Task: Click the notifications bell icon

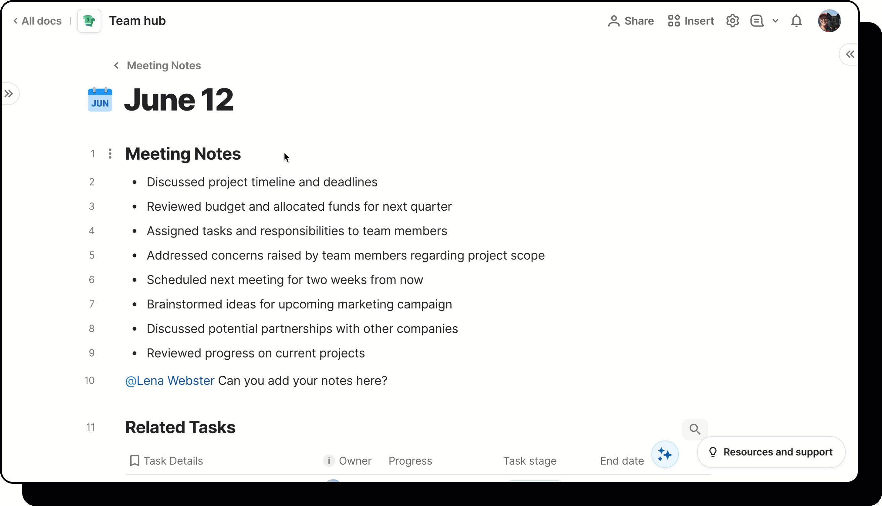Action: click(796, 21)
